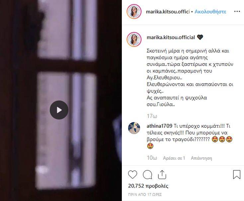Screen dimensions: 244x201
Task: Open three-dot more options menu
Action: pyautogui.click(x=237, y=12)
